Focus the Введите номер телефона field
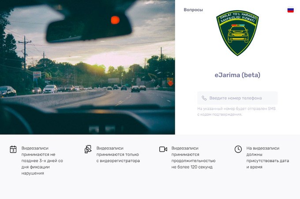The height and width of the screenshot is (199, 300). (240, 98)
